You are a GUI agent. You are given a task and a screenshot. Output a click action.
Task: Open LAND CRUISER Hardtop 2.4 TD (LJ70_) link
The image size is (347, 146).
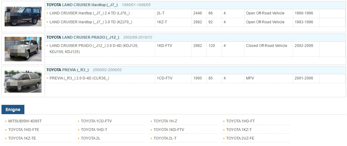90,13
